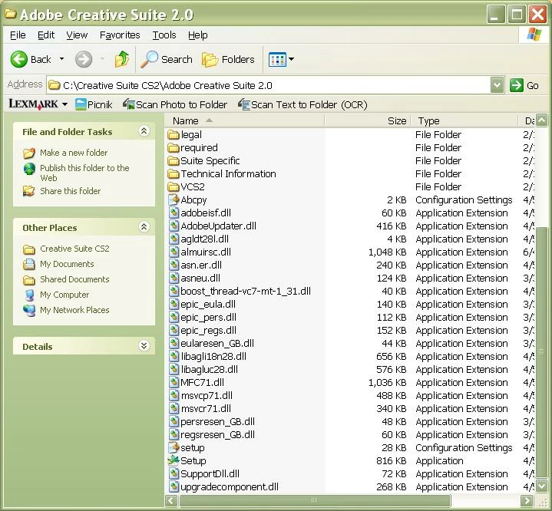The width and height of the screenshot is (552, 511).
Task: Go up one folder level icon
Action: (122, 59)
